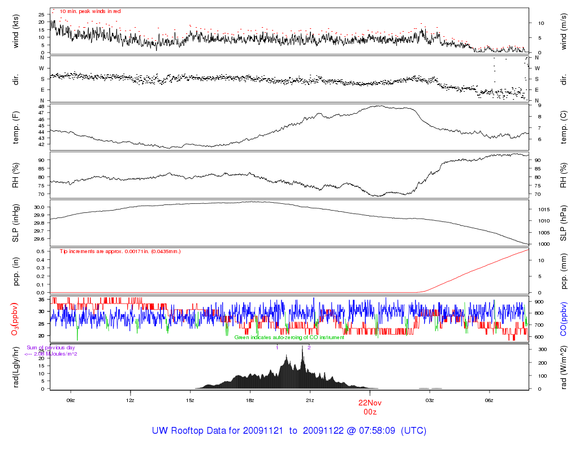Click the '15z' time axis tick

[190, 400]
